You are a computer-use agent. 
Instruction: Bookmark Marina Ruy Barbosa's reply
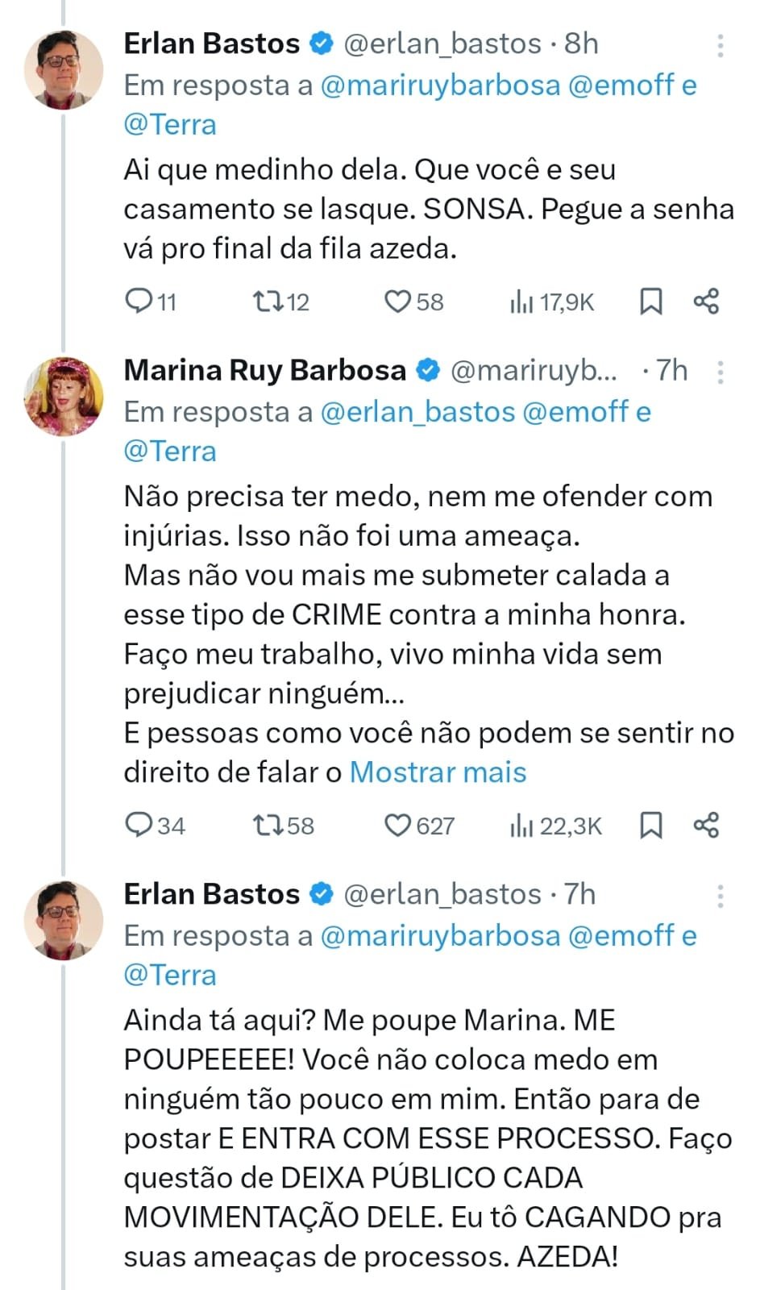(652, 825)
